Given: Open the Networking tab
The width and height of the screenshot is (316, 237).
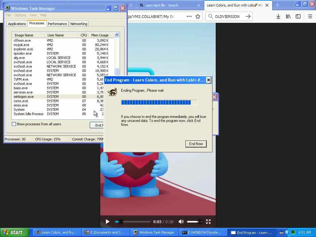Looking at the screenshot, I should click(79, 24).
